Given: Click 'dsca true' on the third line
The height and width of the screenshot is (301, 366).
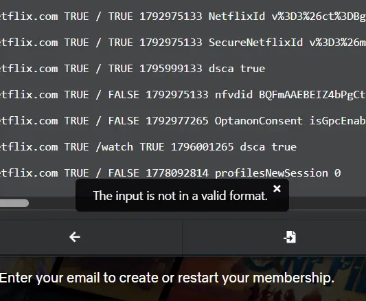Looking at the screenshot, I should [x=237, y=69].
